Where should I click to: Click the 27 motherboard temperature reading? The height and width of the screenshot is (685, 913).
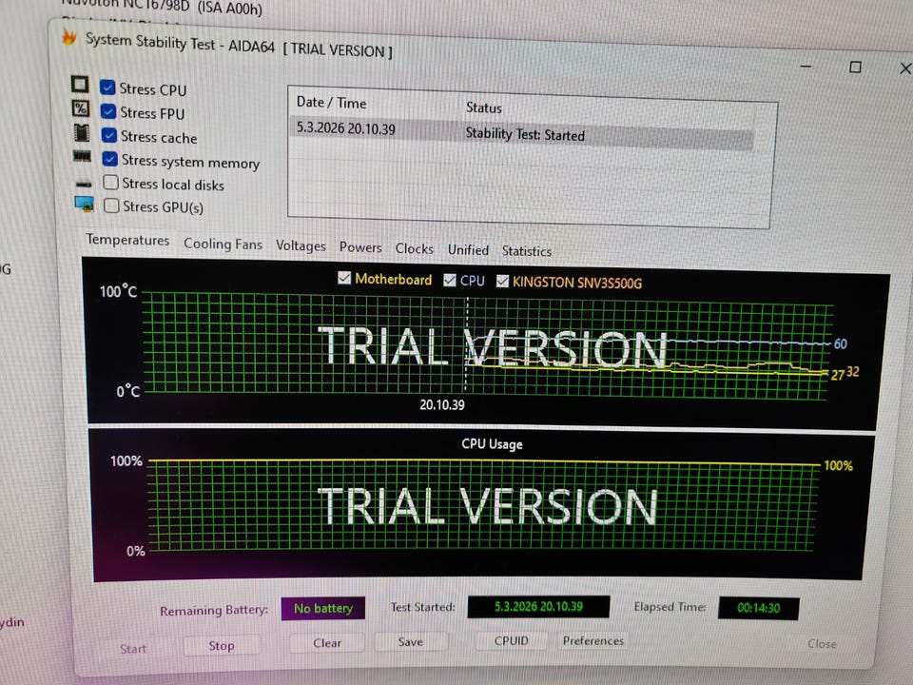pos(837,375)
